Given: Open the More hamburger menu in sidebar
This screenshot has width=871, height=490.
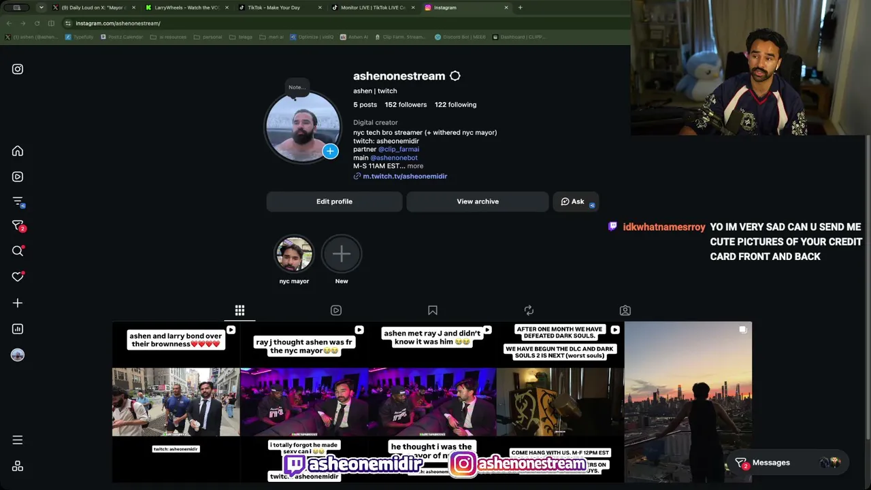Looking at the screenshot, I should 18,440.
